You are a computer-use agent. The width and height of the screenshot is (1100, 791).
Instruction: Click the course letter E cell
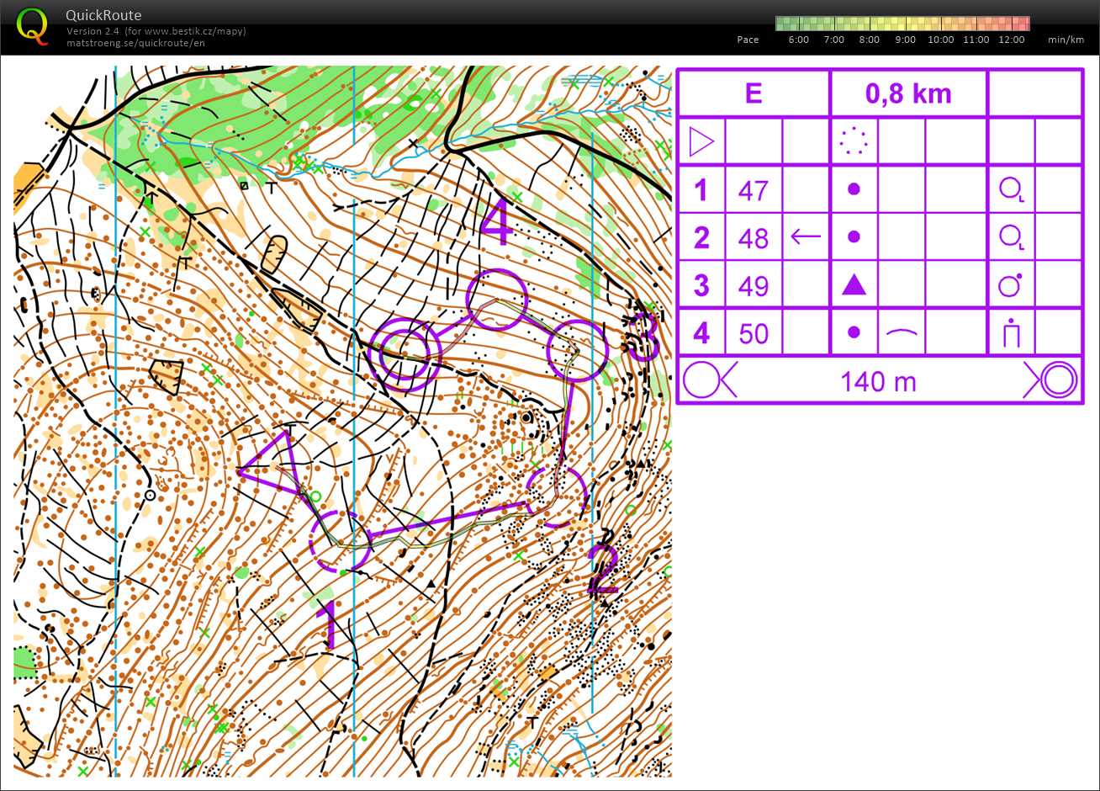click(754, 93)
